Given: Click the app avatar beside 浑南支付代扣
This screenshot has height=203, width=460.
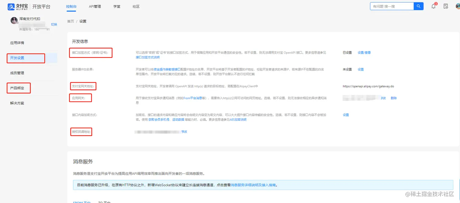Looking at the screenshot, I should (x=14, y=20).
